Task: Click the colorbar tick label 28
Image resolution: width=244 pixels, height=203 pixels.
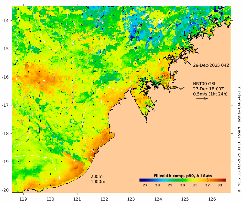Action: pyautogui.click(x=158, y=185)
